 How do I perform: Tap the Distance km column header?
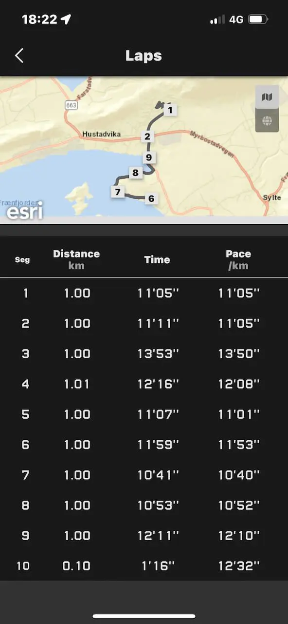coord(76,259)
